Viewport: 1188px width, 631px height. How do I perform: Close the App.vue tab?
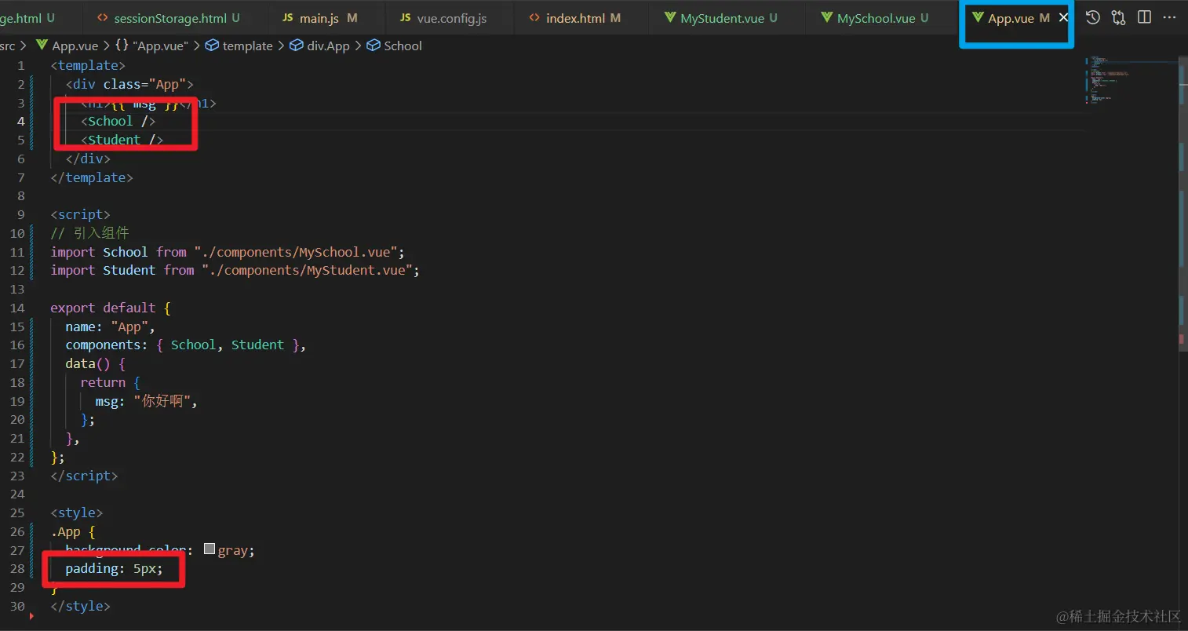[1063, 17]
